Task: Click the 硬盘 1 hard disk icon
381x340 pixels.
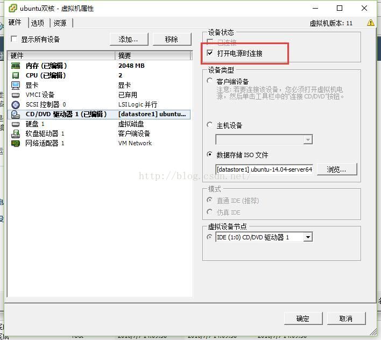Action: (16, 124)
